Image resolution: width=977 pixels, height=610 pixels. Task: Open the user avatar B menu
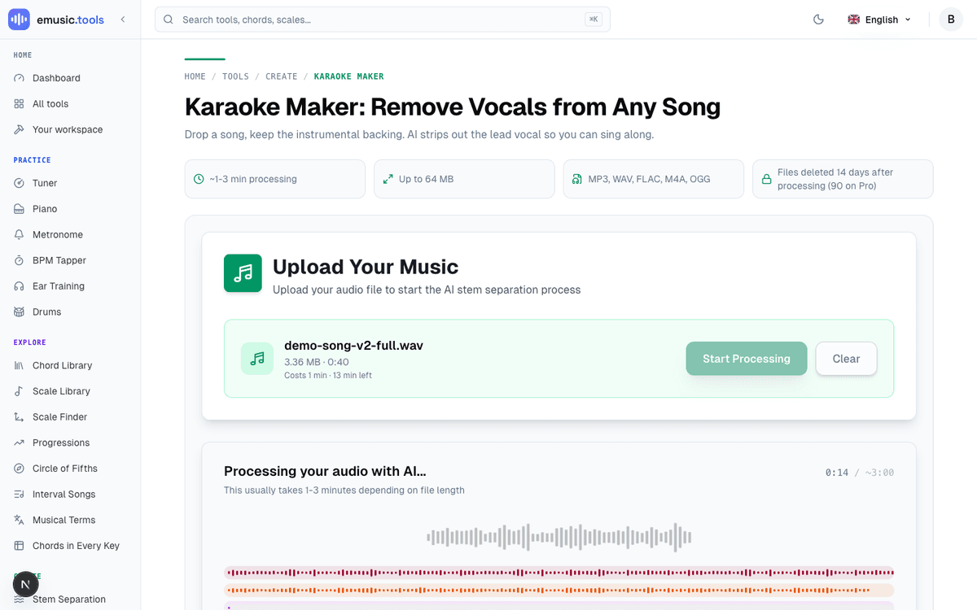click(x=951, y=20)
